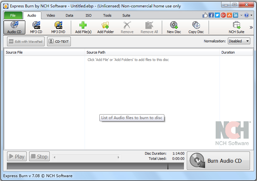
Task: Switch to the ISO tab
Action: click(x=88, y=15)
